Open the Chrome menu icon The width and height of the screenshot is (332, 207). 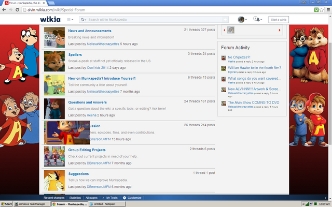tap(328, 10)
